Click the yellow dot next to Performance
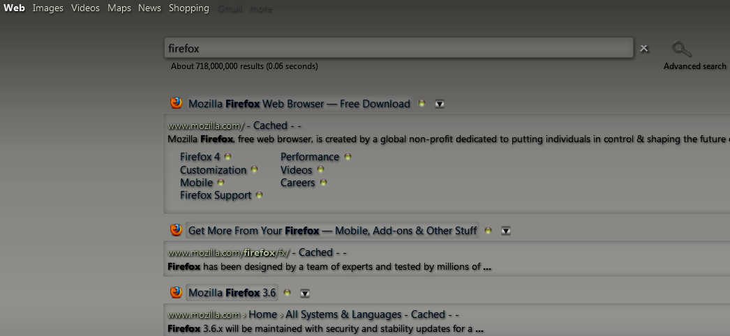This screenshot has width=730, height=336. [348, 157]
